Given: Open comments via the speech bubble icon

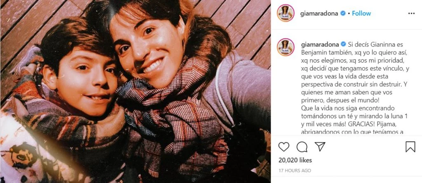Looking at the screenshot, I should click(302, 147).
